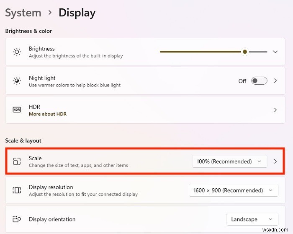Click the HDR badge icon
This screenshot has height=234, width=293.
tap(17, 110)
